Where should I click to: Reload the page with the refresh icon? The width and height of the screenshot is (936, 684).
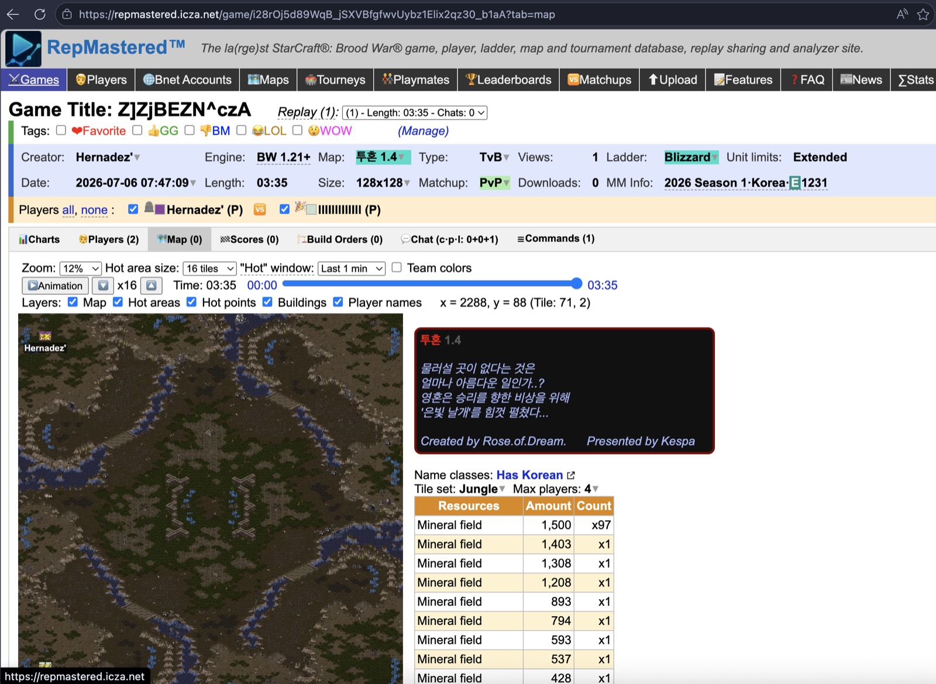tap(40, 14)
